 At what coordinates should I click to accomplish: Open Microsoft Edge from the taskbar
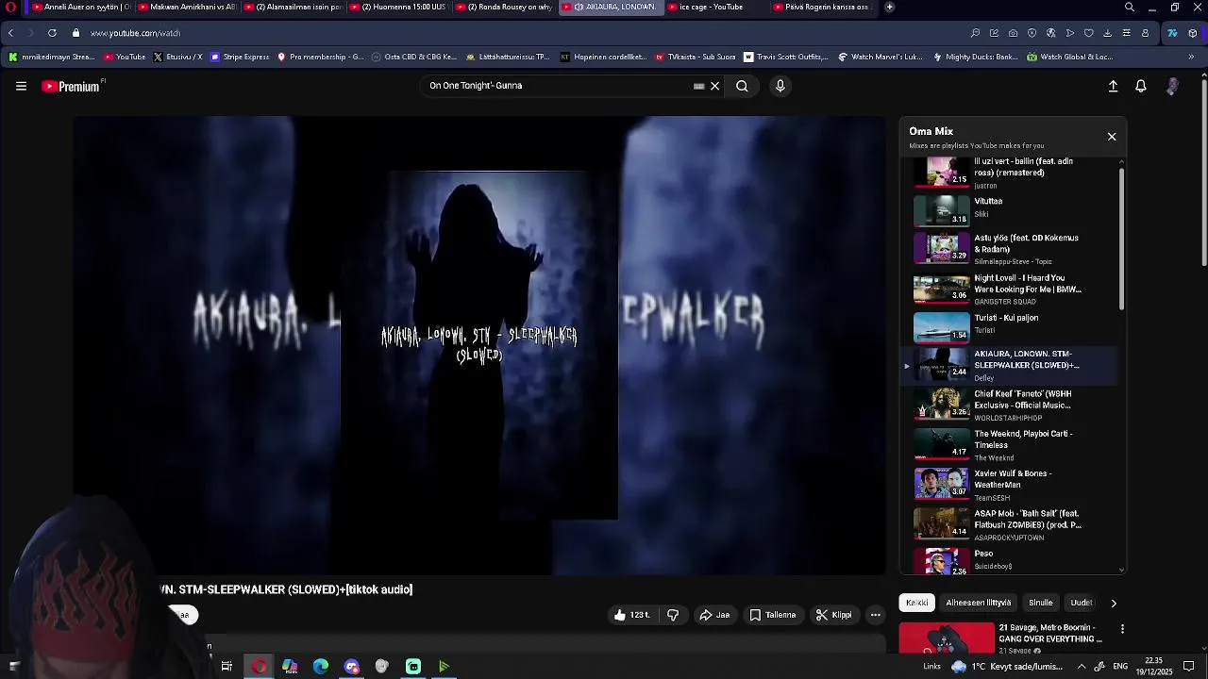click(x=321, y=667)
